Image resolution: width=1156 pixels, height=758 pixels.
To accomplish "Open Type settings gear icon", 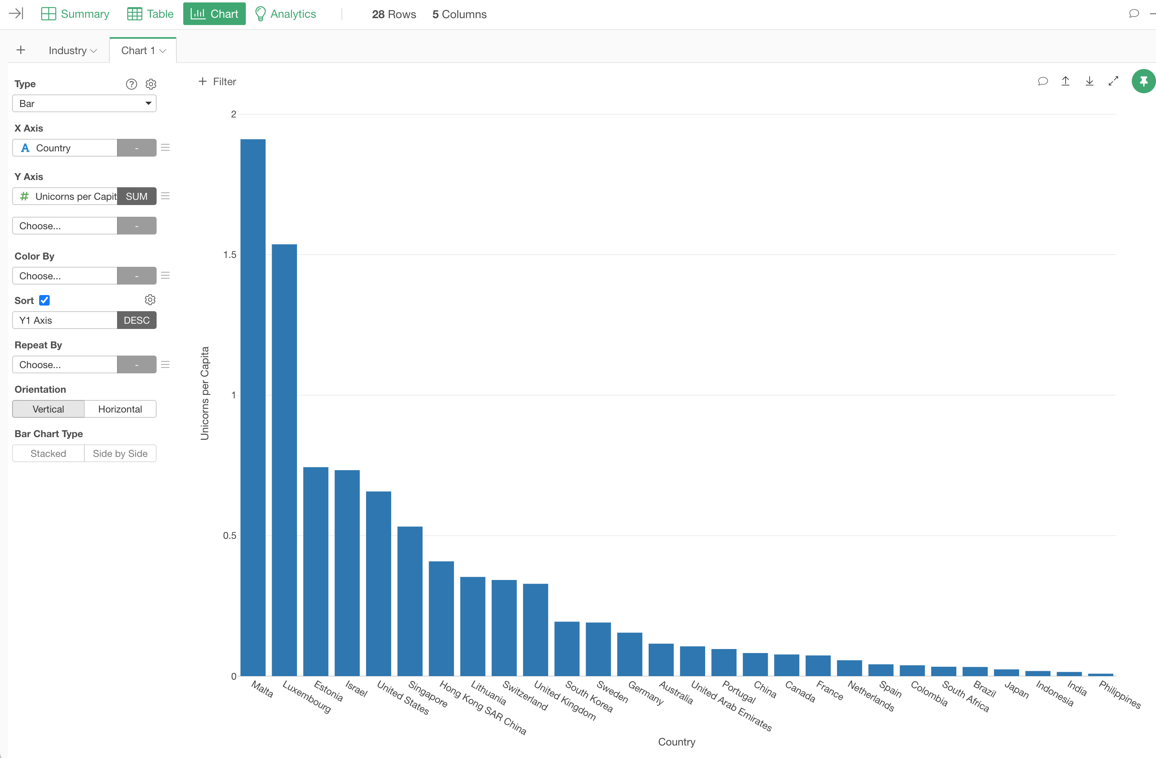I will (x=151, y=84).
